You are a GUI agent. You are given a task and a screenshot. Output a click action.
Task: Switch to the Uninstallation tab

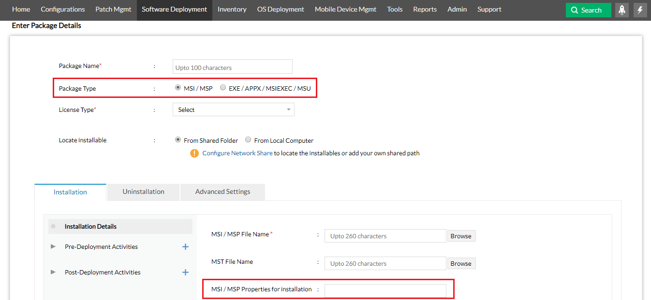click(143, 192)
